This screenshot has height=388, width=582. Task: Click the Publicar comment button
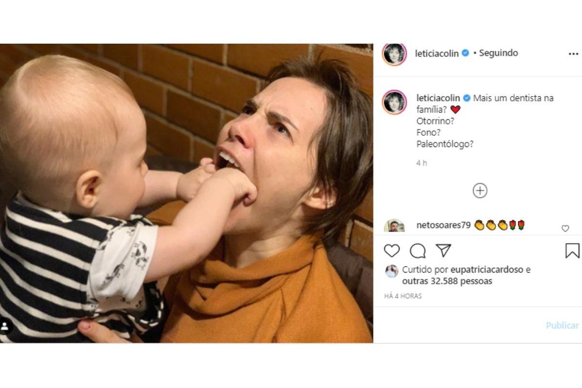click(562, 325)
